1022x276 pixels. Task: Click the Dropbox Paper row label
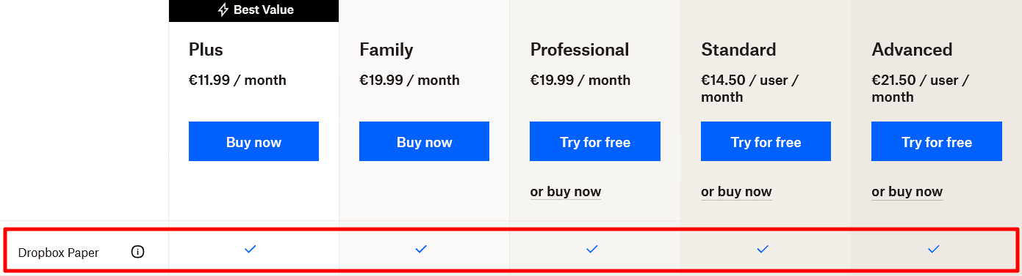tap(59, 253)
